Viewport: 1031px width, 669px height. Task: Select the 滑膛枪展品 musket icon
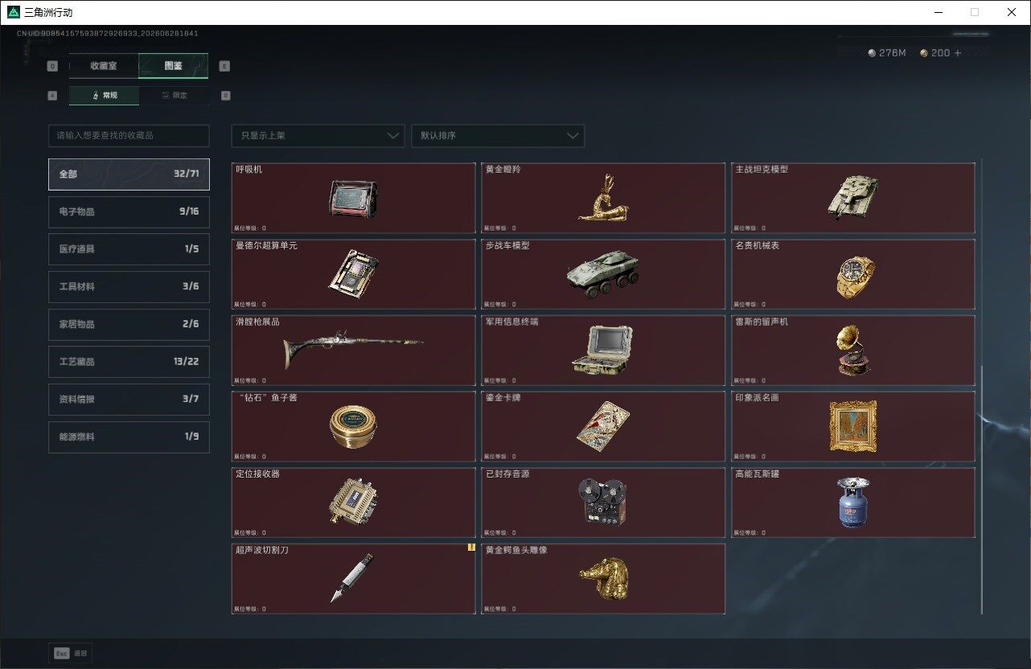(x=352, y=351)
